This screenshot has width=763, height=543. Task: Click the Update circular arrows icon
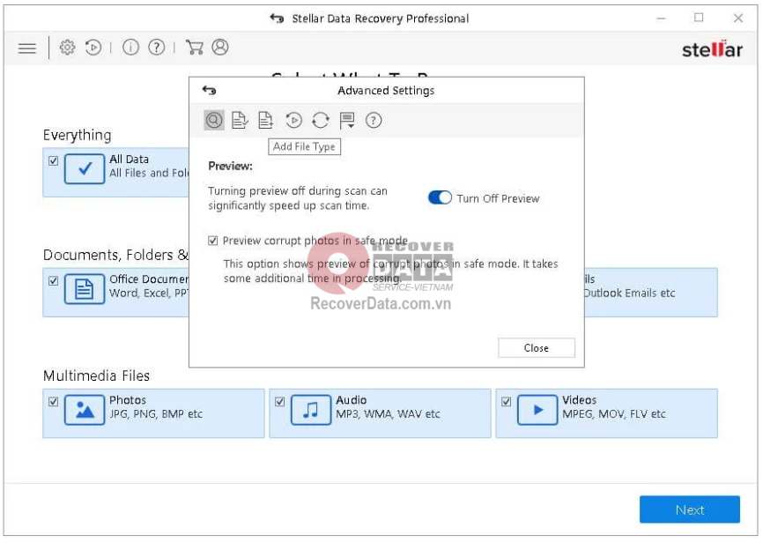[320, 120]
